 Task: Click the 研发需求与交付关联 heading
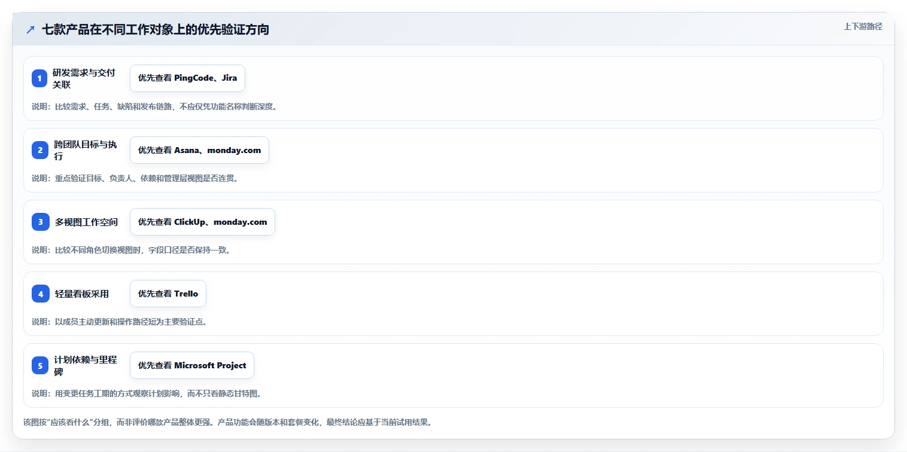coord(84,78)
